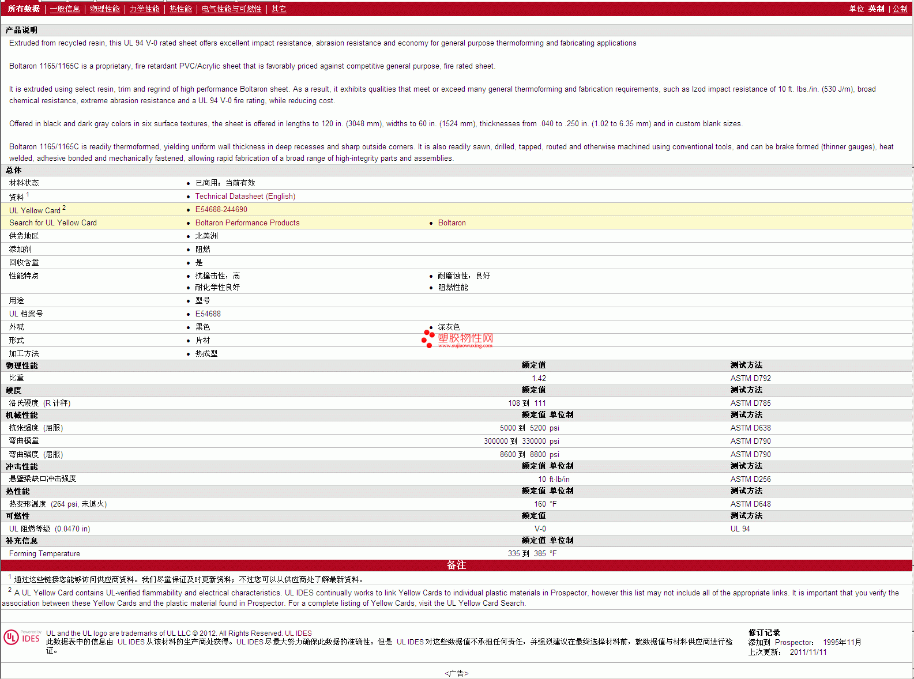
Task: Click the 材料状态 row label
Action: [x=24, y=183]
